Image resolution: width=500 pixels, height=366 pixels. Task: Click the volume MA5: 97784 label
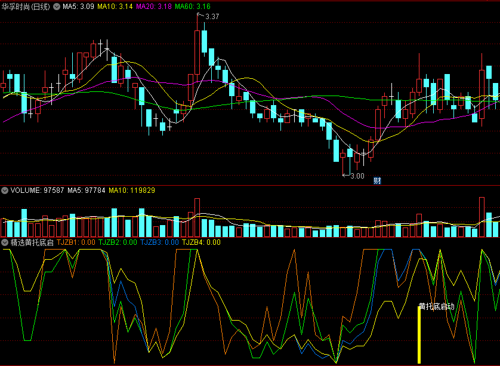pos(86,190)
